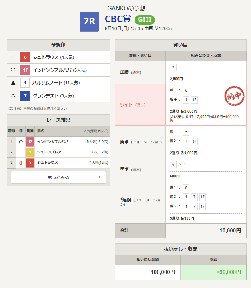Screen dimensions: 251x288
Task: Click the 的中 red stamp icon
Action: coord(234,96)
